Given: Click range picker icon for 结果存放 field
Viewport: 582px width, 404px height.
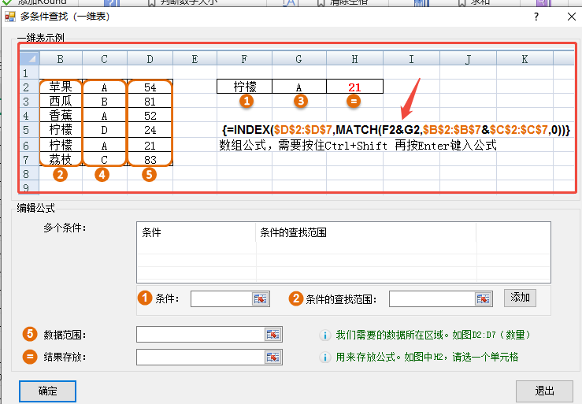Looking at the screenshot, I should (x=272, y=358).
